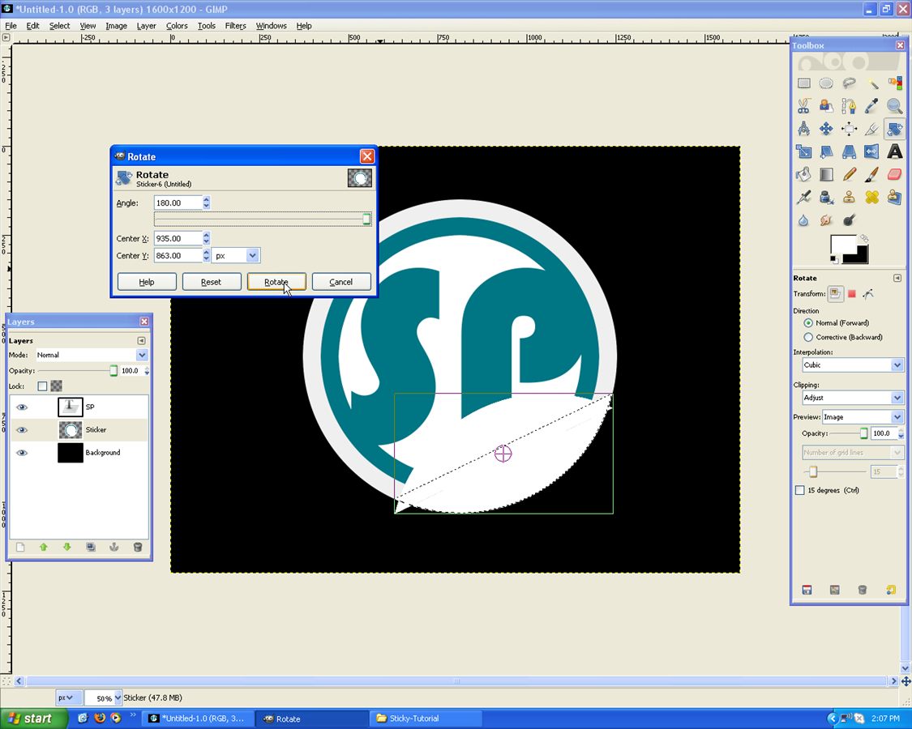Viewport: 912px width, 729px height.
Task: Select the Scissors Select tool
Action: (804, 106)
